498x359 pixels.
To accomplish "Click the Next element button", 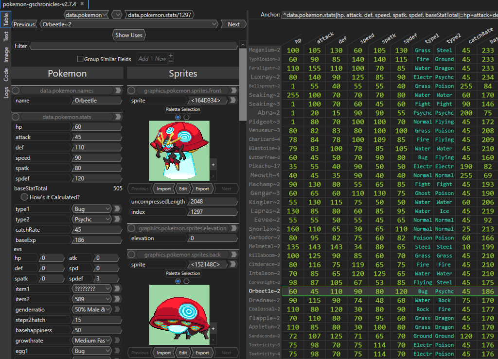I will 233,24.
